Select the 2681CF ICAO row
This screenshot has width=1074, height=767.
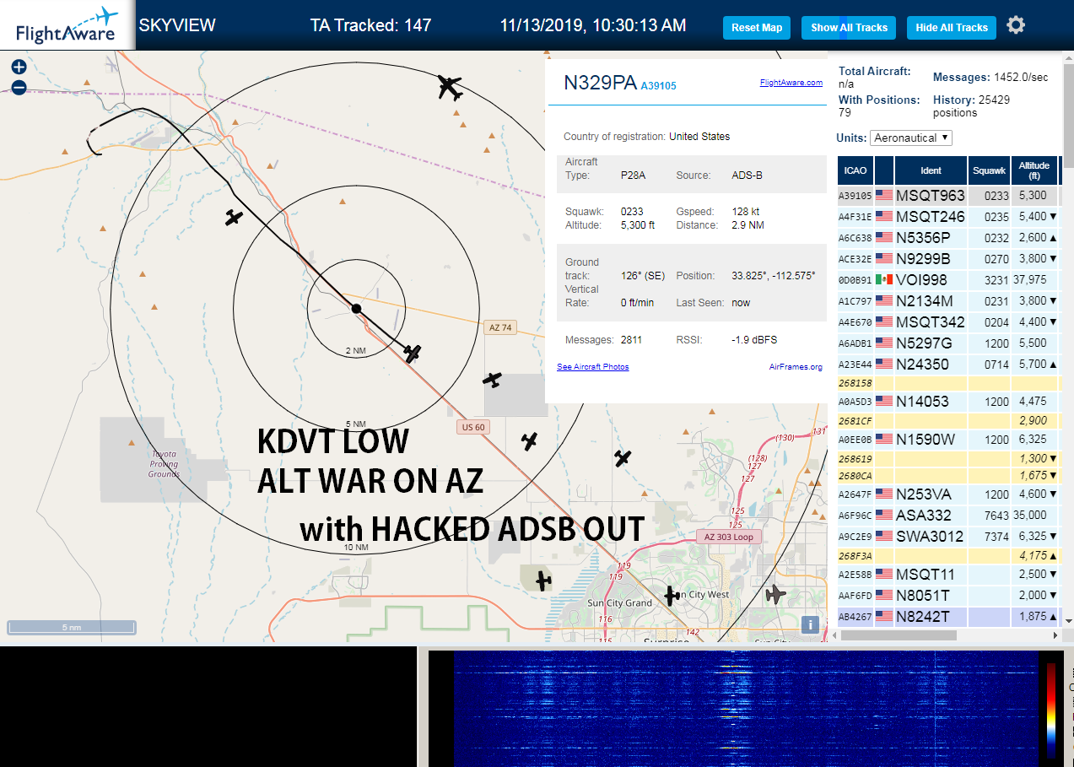tap(948, 420)
